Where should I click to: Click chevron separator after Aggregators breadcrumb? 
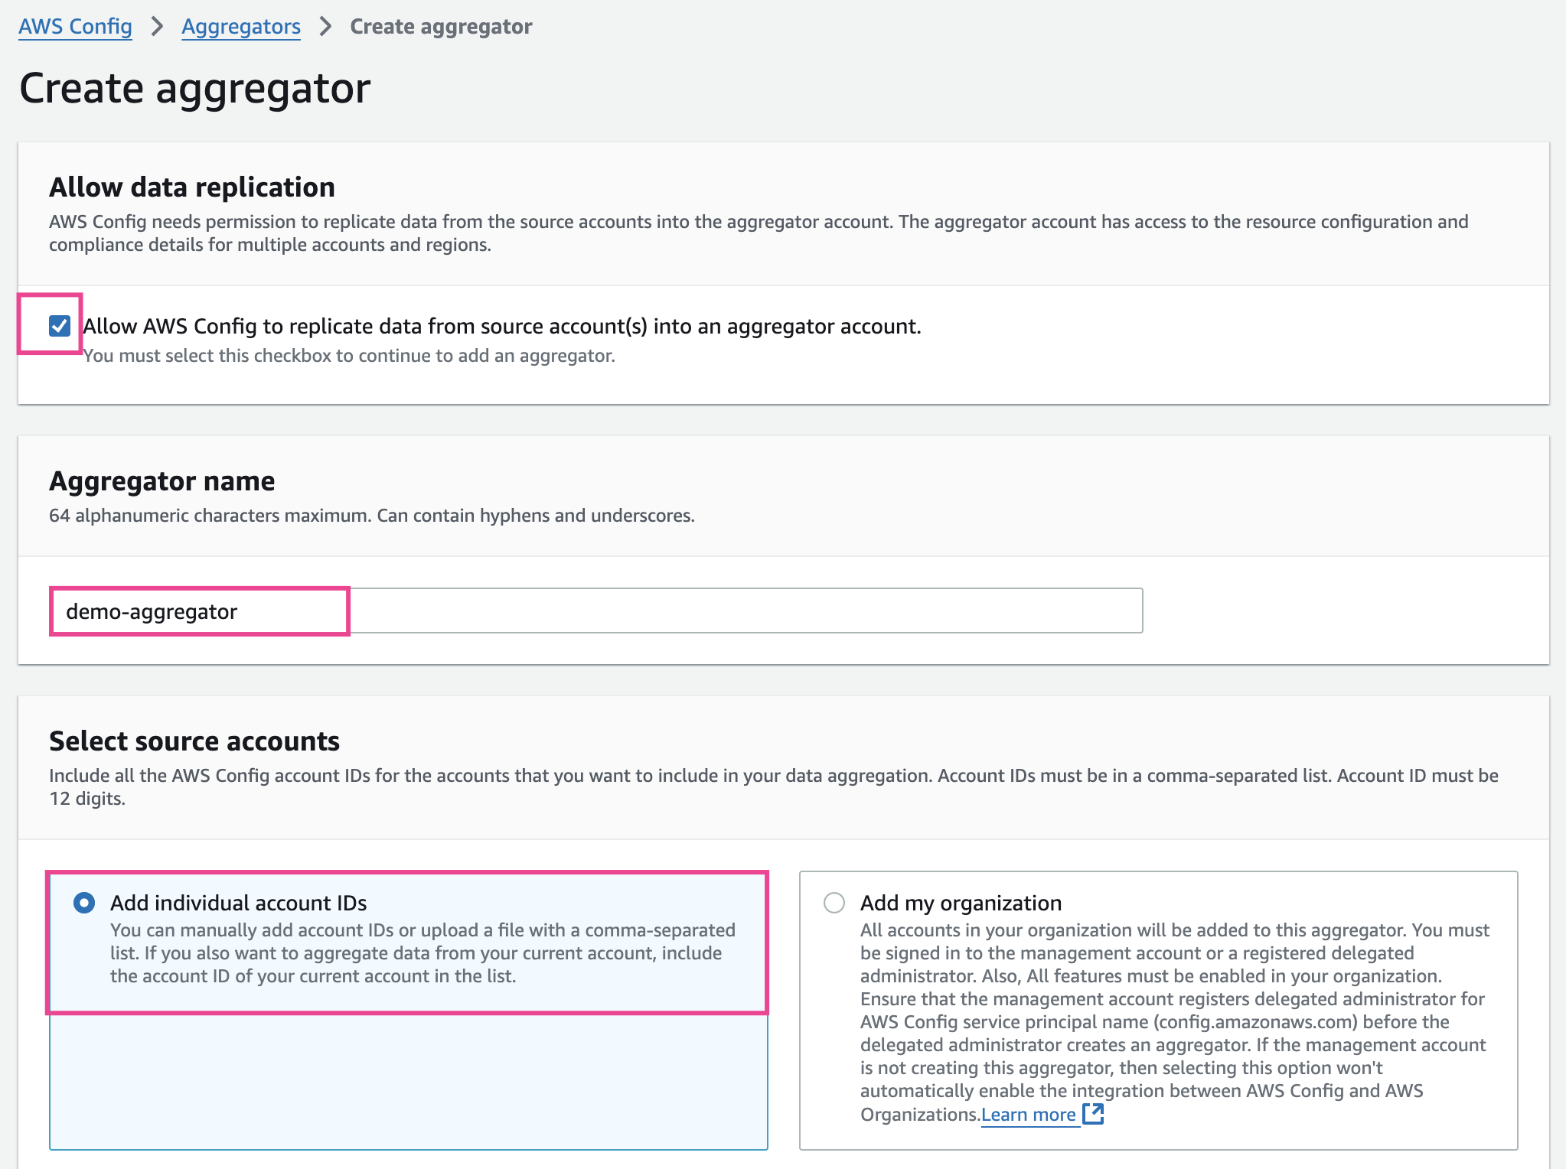325,27
